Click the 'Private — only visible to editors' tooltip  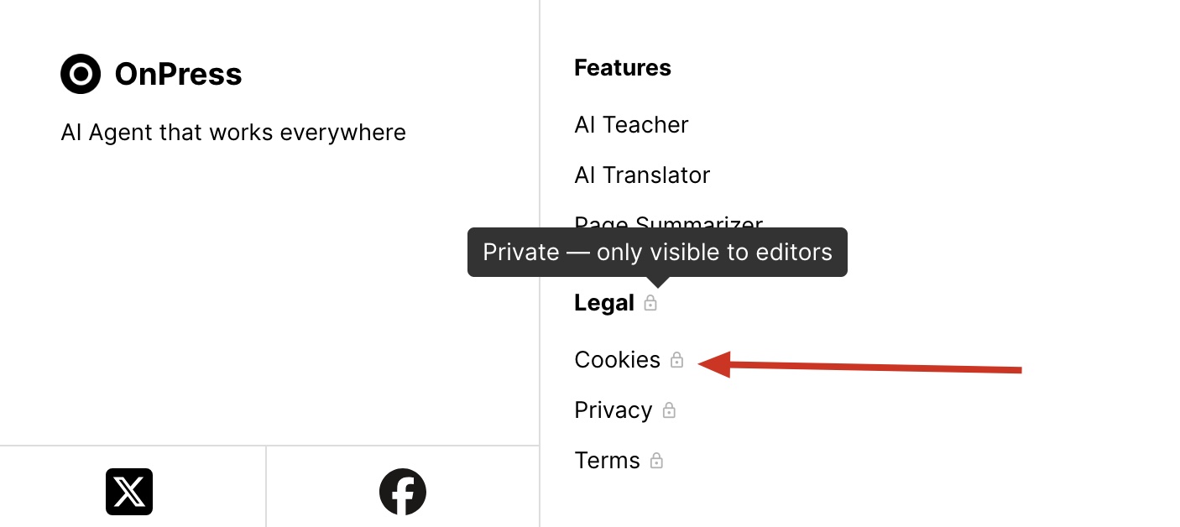[x=657, y=252]
